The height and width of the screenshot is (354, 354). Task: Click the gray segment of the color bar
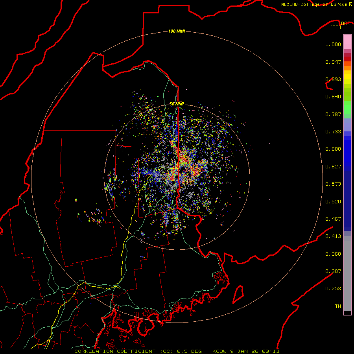coord(347,273)
